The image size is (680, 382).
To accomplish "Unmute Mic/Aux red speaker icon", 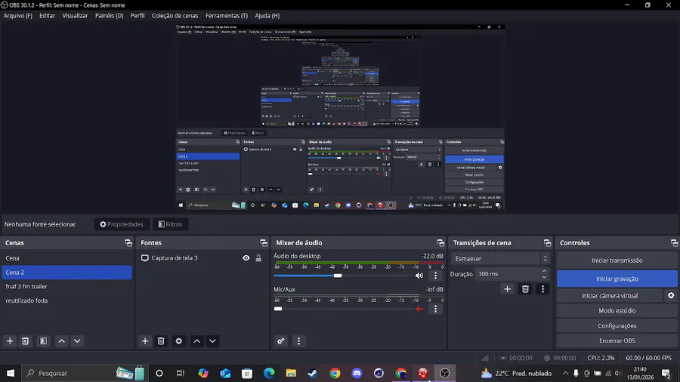I will click(x=419, y=309).
